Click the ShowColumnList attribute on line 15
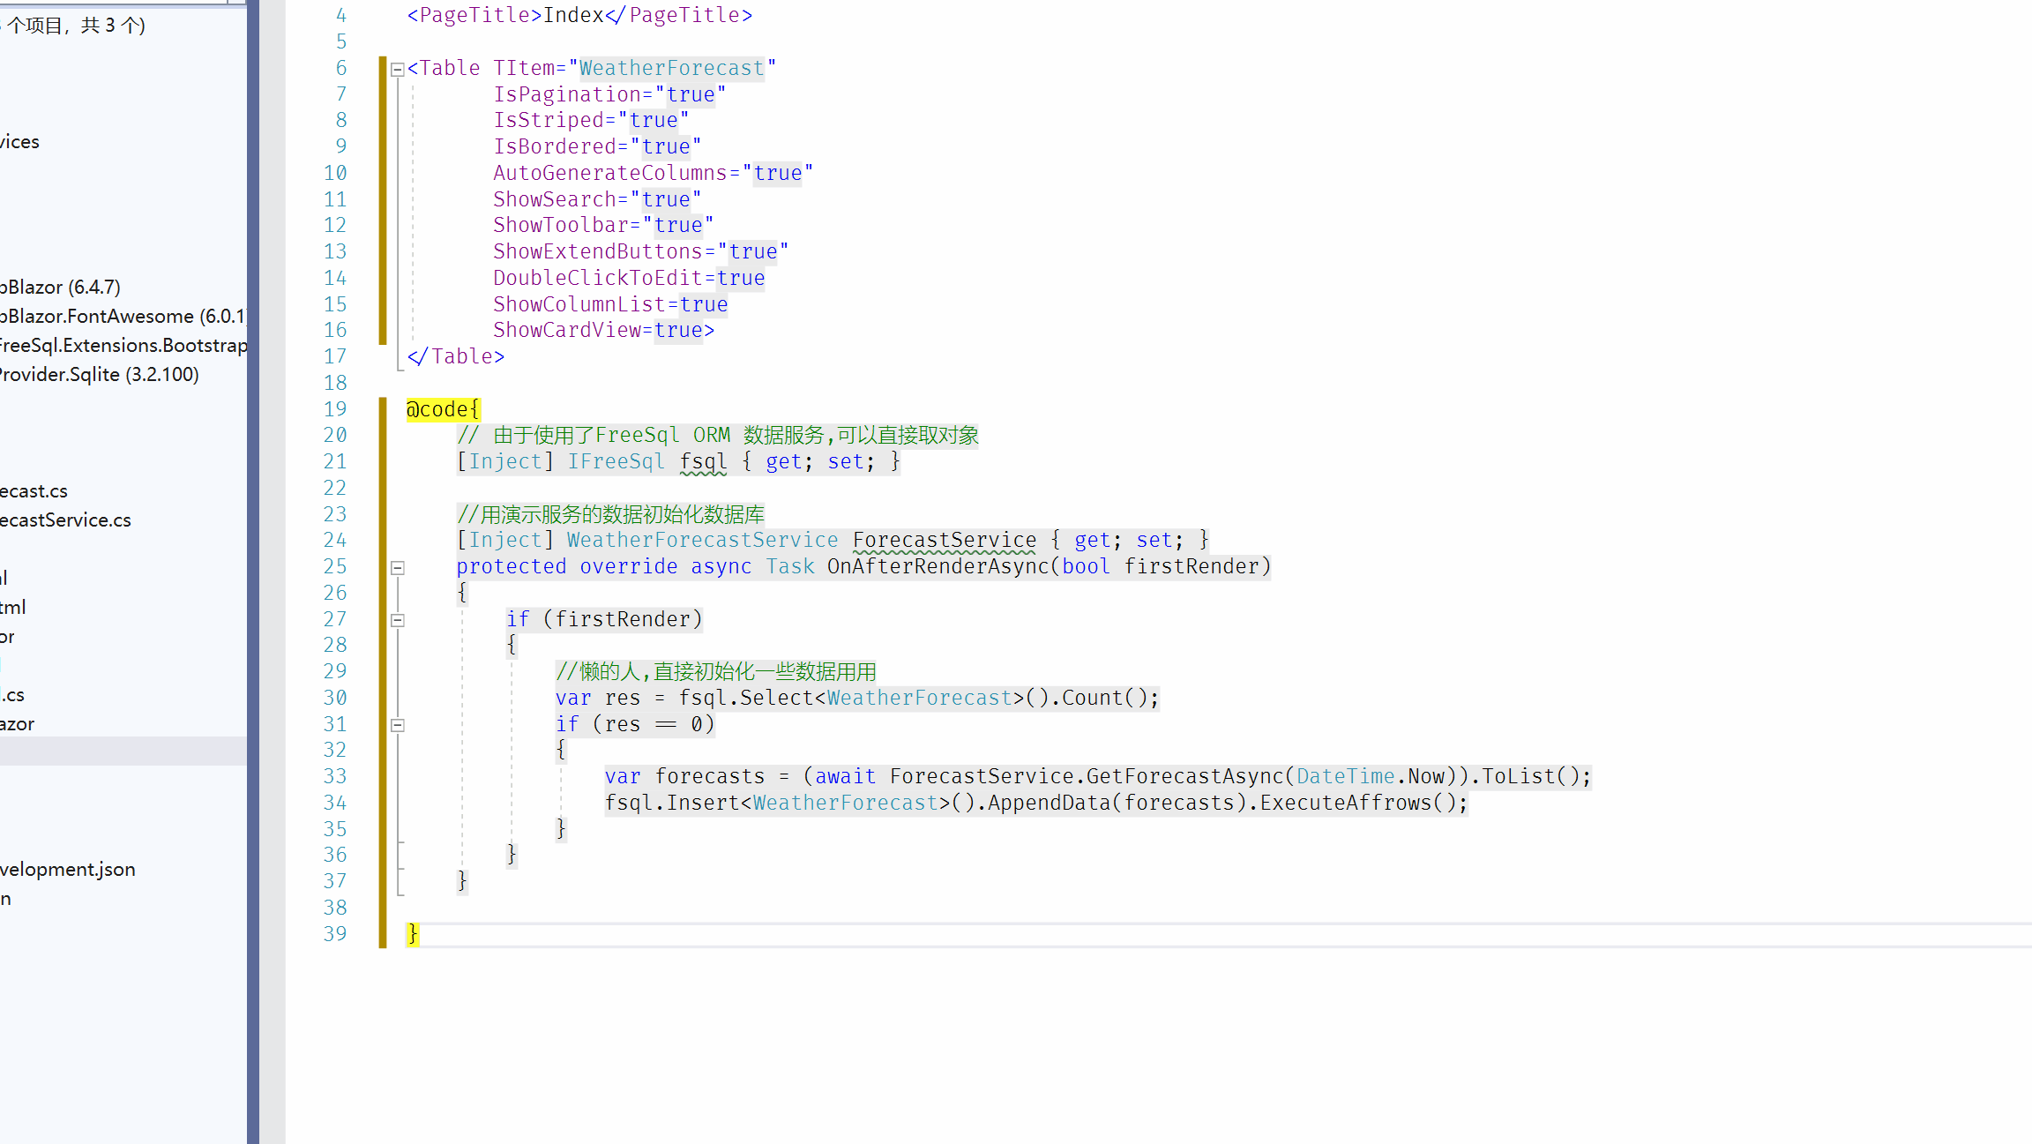The image size is (2032, 1144). click(579, 304)
